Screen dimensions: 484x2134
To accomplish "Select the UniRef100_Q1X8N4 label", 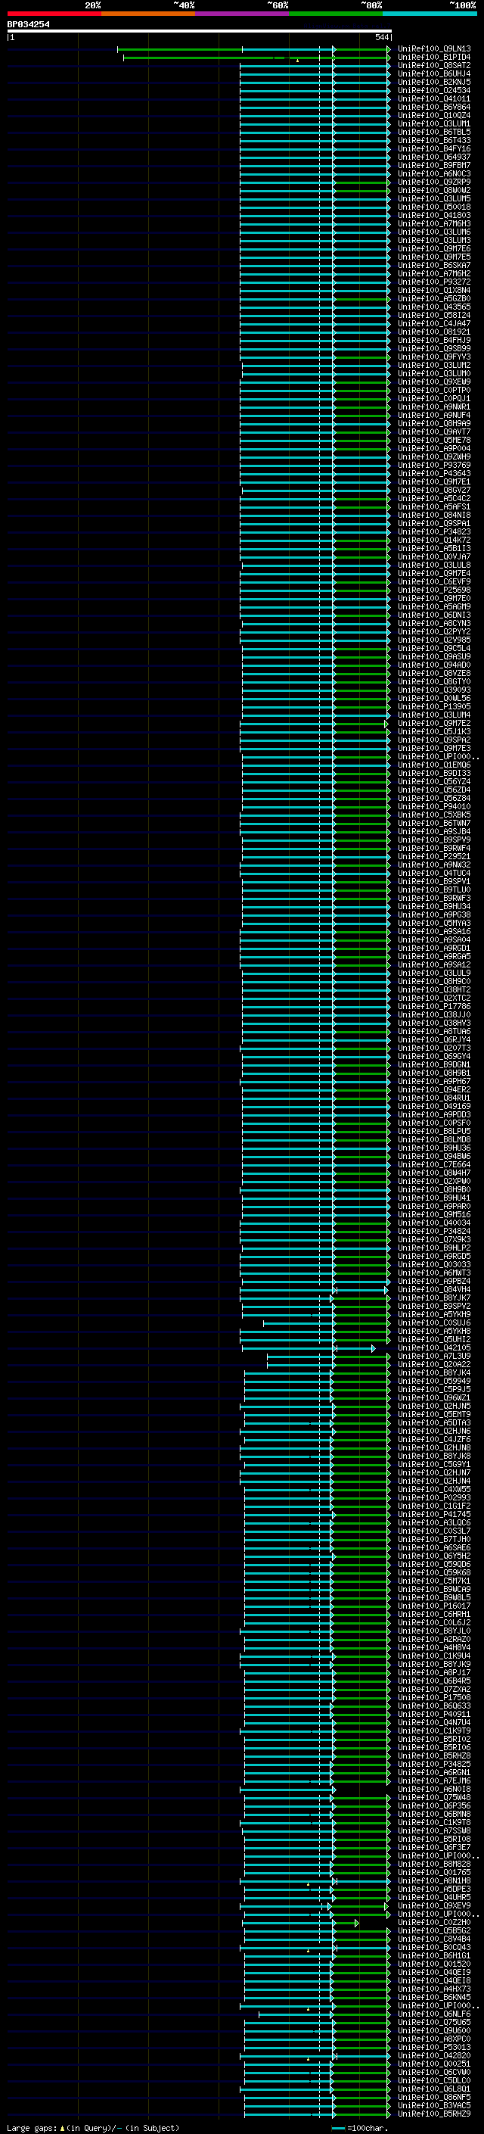I will tap(434, 290).
